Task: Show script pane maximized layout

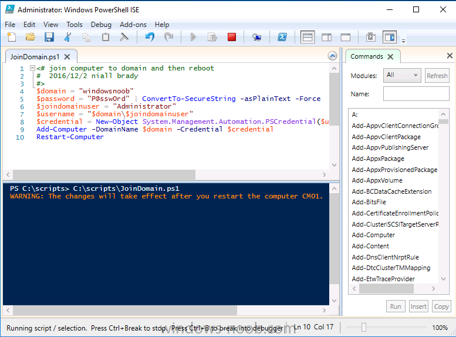Action: coord(346,37)
